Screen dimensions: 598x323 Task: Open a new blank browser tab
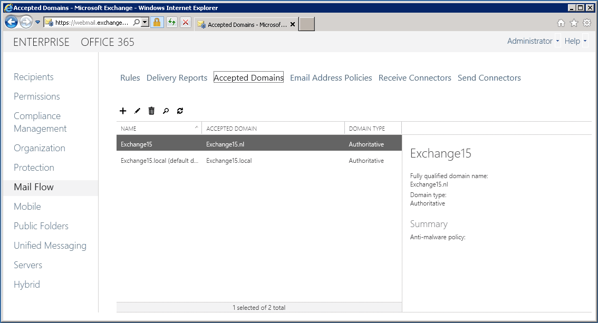point(306,24)
